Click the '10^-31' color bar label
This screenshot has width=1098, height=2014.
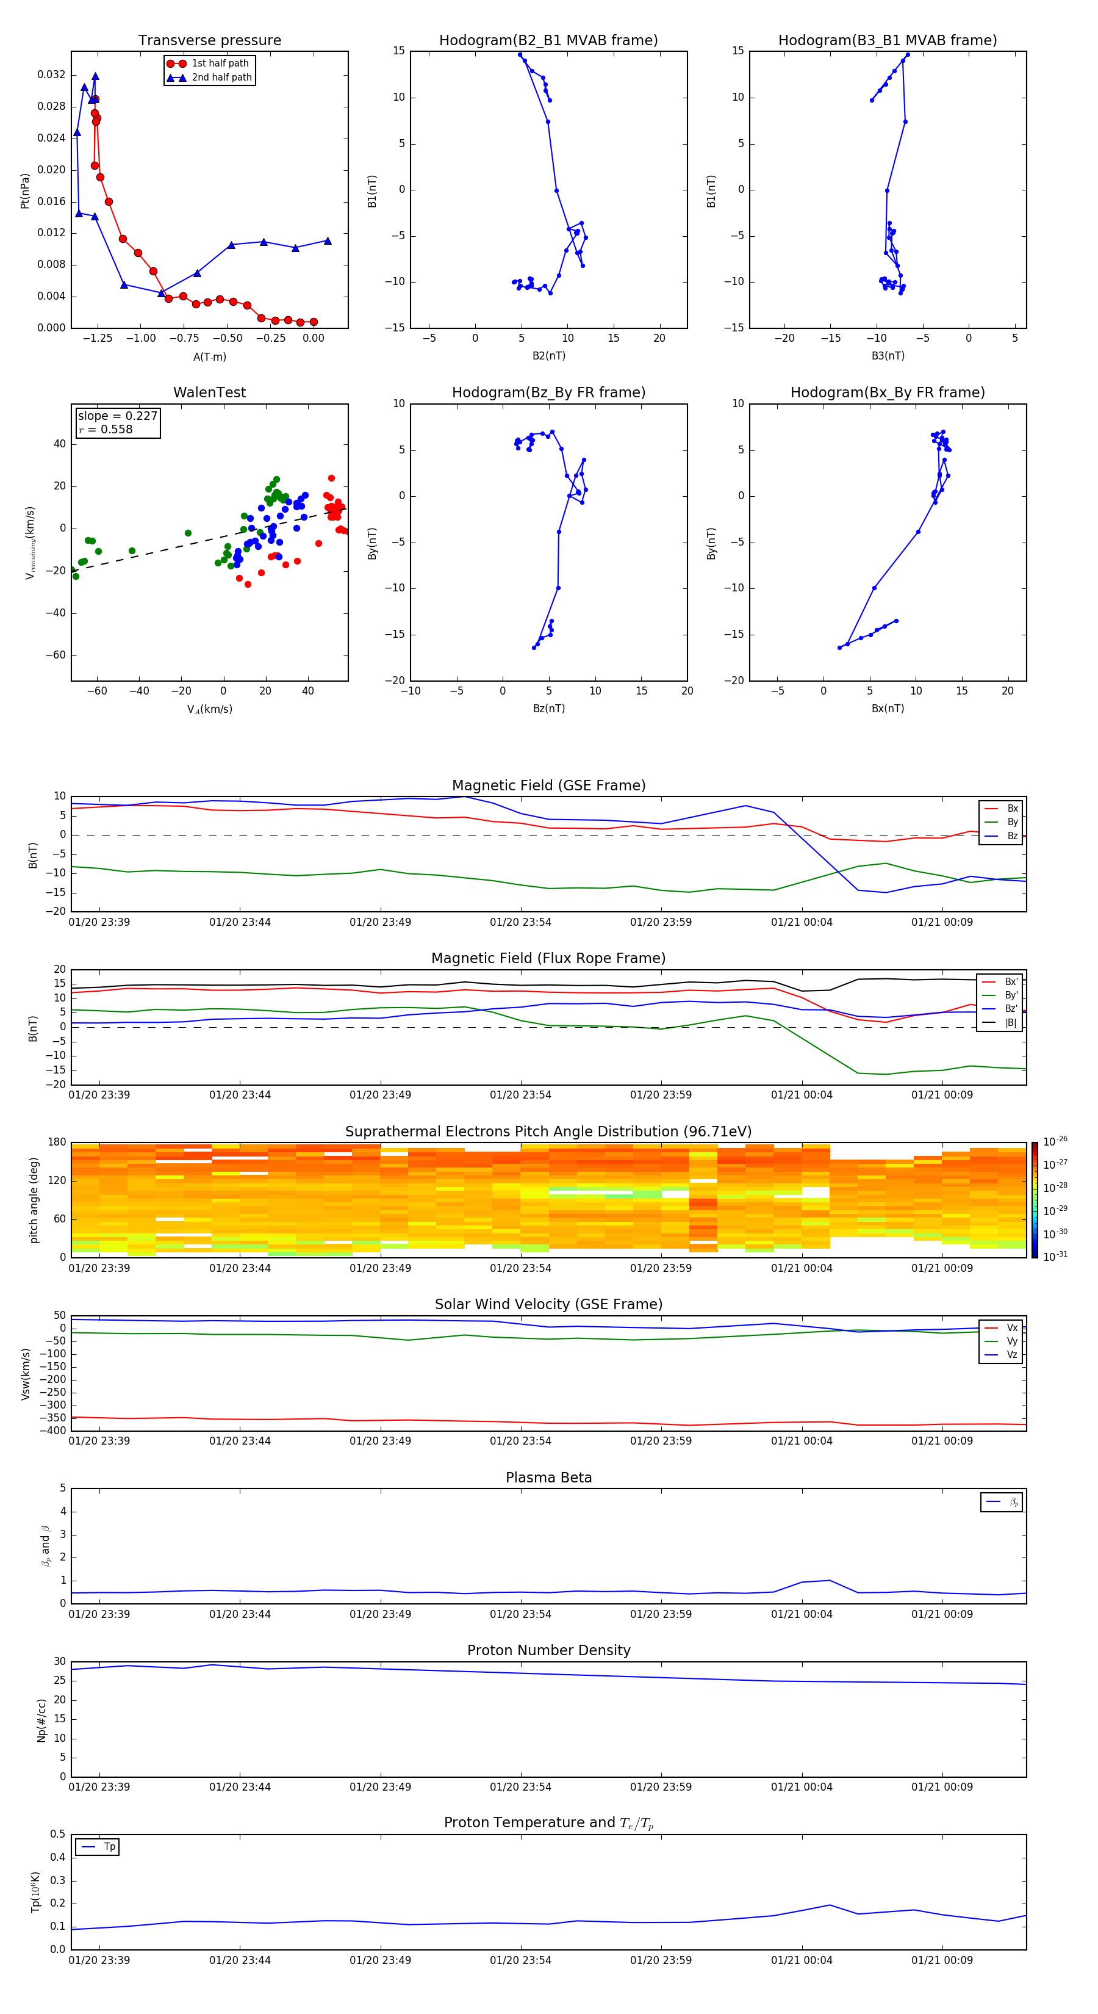pos(1055,1257)
